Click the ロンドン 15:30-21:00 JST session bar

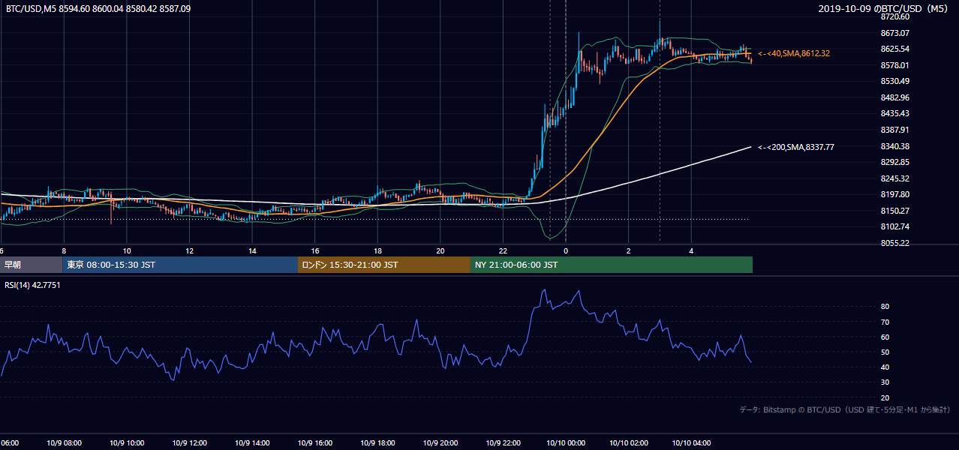click(x=384, y=265)
